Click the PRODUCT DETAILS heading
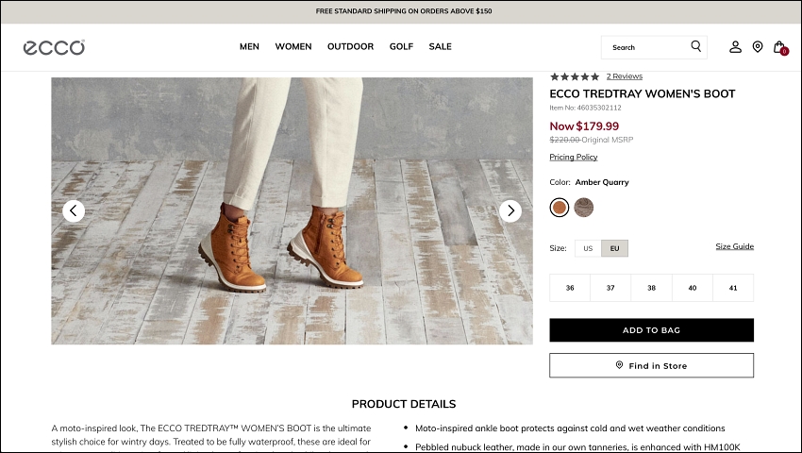This screenshot has width=802, height=453. 404,404
